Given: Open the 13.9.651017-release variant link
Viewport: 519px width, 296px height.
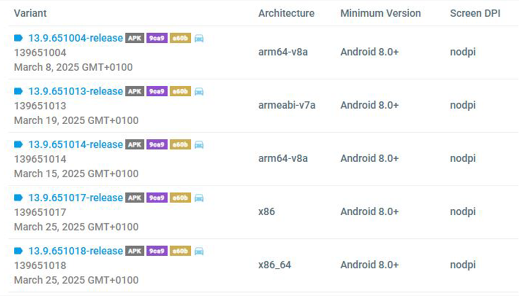Looking at the screenshot, I should click(x=76, y=198).
